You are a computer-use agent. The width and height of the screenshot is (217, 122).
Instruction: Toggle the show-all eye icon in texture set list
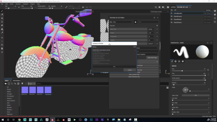[175, 10]
